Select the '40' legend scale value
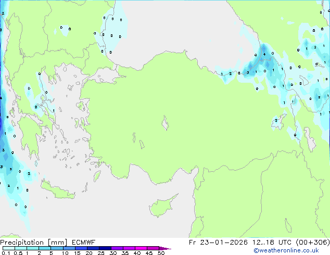330x255 pixels. (137, 253)
